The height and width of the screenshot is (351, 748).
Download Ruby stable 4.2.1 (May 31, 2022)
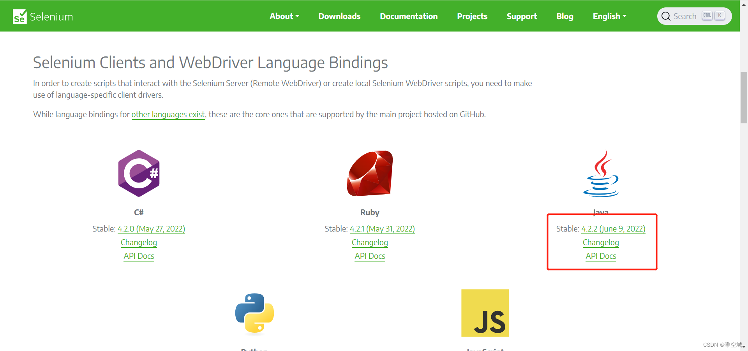[382, 229]
